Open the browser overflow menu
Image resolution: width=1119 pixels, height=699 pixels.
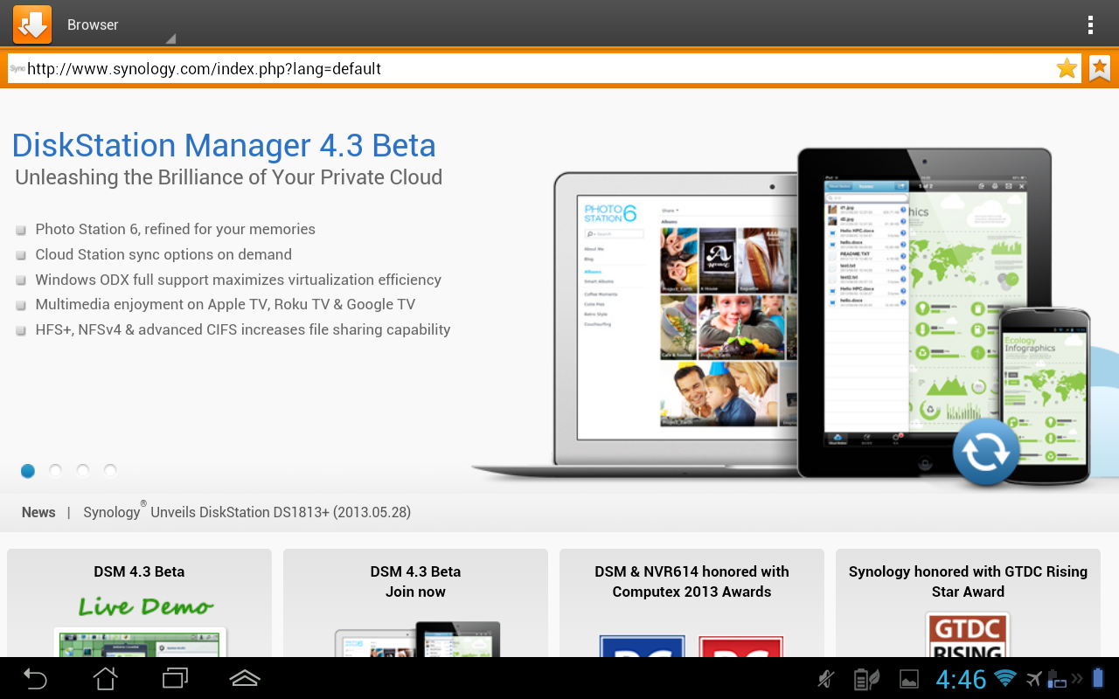click(1090, 24)
